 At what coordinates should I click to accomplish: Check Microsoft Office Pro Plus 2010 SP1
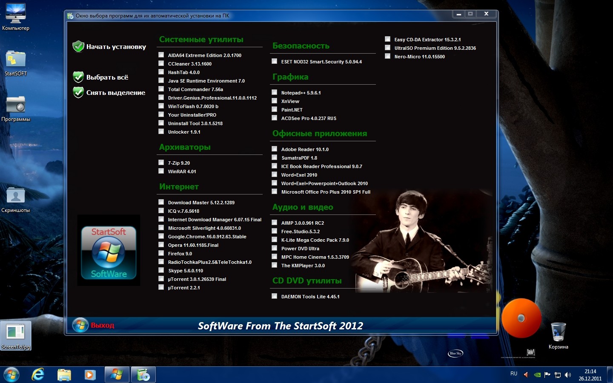tap(275, 191)
